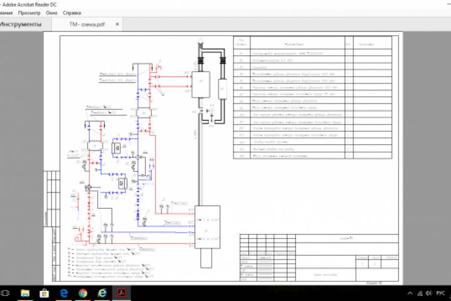Open the Справка menu
This screenshot has height=301, width=451.
point(72,13)
